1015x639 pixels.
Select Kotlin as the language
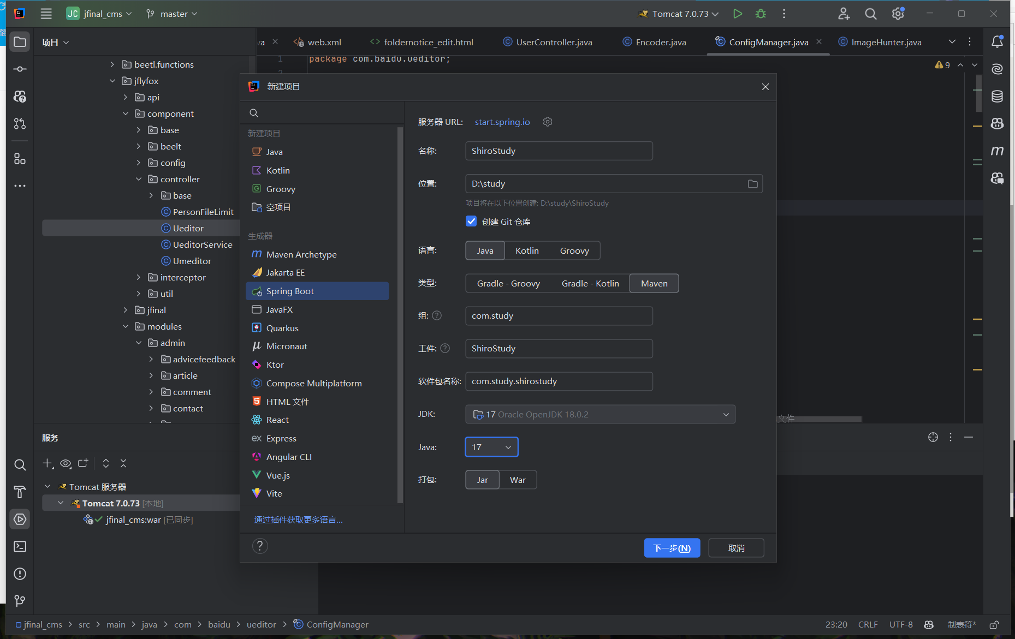(527, 250)
